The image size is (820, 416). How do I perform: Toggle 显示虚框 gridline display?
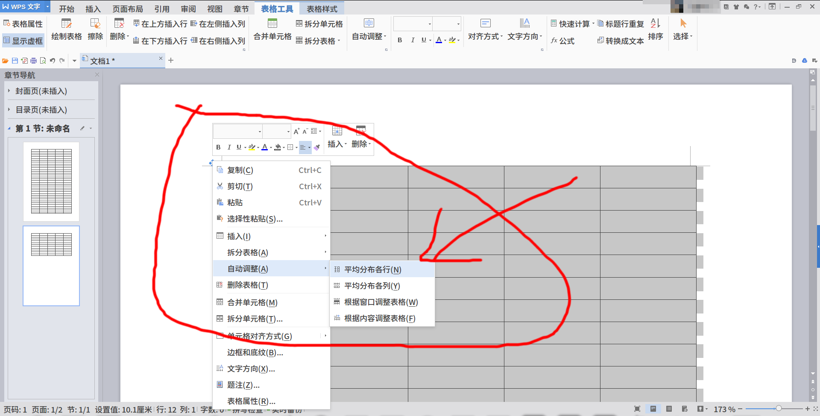point(23,41)
